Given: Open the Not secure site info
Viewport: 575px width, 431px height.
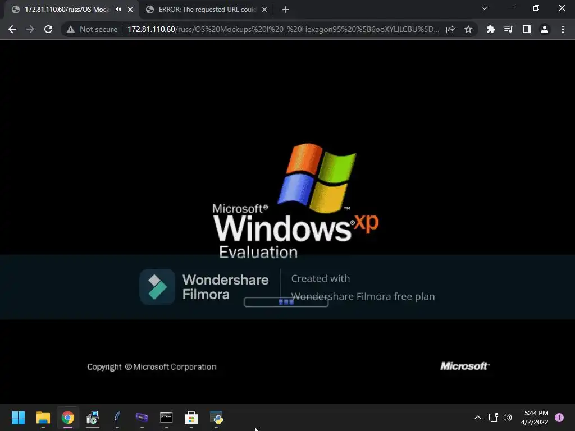Looking at the screenshot, I should (92, 29).
